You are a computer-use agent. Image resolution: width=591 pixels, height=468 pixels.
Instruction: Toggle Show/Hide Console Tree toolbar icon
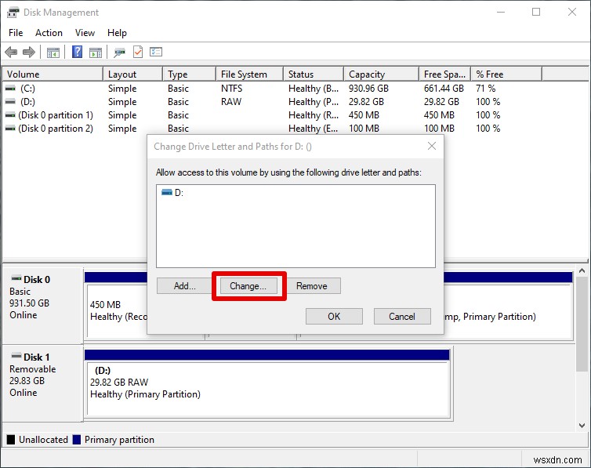click(x=53, y=53)
